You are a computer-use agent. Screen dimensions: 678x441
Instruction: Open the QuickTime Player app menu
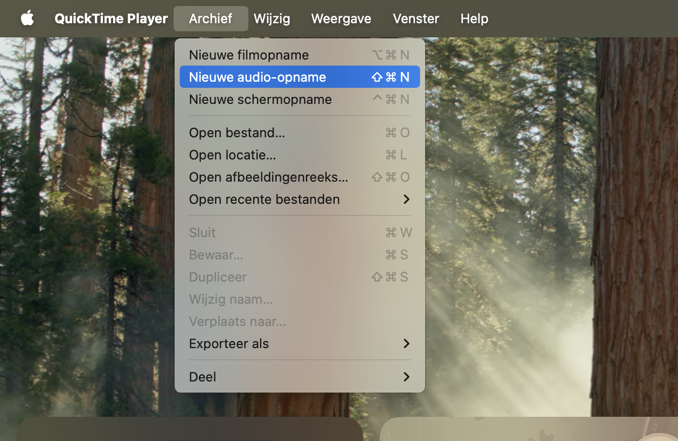pyautogui.click(x=111, y=19)
